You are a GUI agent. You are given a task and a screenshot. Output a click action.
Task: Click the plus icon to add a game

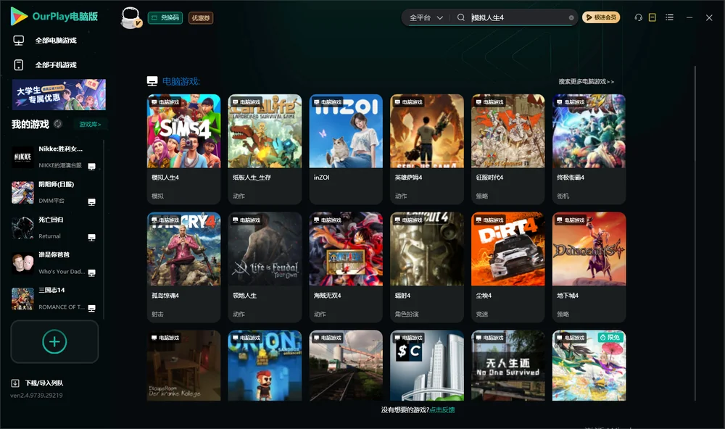point(54,341)
